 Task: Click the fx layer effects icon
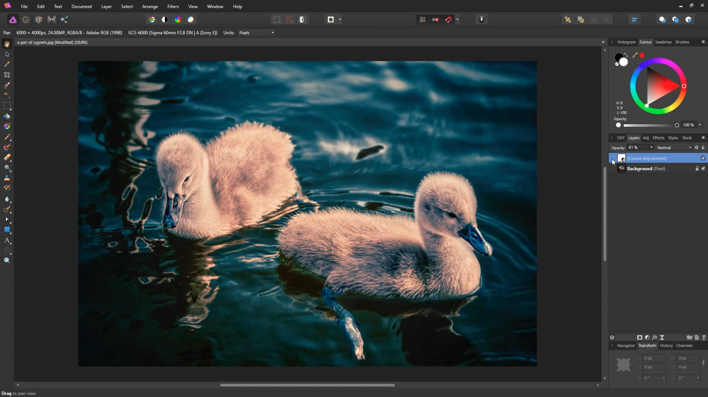[654, 337]
